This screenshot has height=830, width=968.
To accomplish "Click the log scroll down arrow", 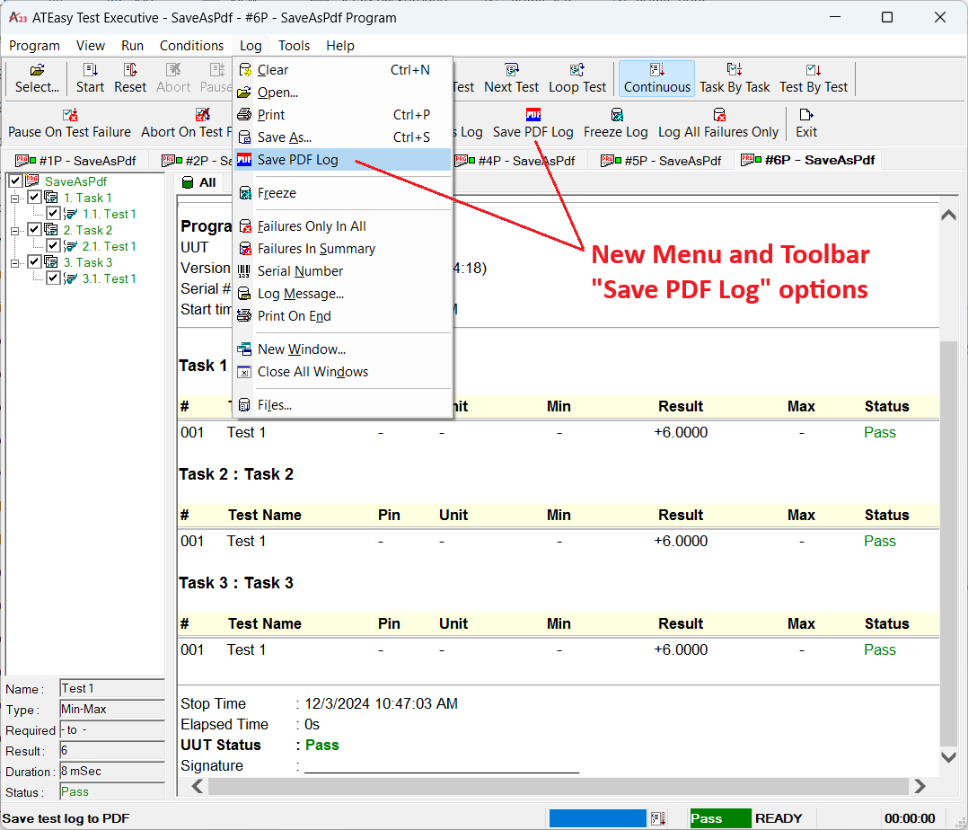I will coord(949,756).
